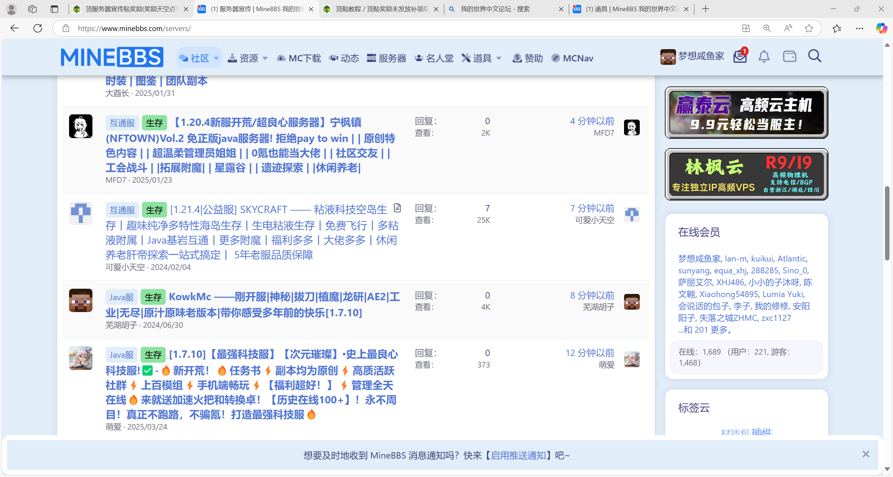Click the scrollbar down arrow

(x=887, y=469)
